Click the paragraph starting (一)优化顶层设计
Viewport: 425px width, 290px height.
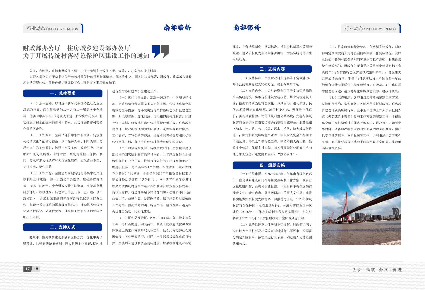[x=152, y=119]
